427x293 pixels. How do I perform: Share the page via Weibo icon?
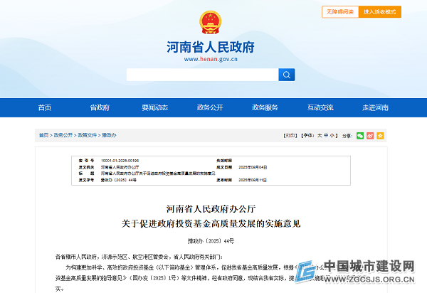tap(370, 134)
